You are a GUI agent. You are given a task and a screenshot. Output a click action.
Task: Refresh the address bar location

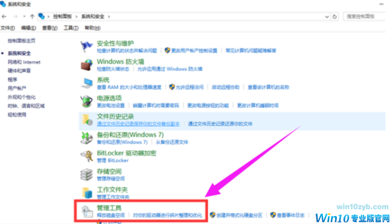334,17
